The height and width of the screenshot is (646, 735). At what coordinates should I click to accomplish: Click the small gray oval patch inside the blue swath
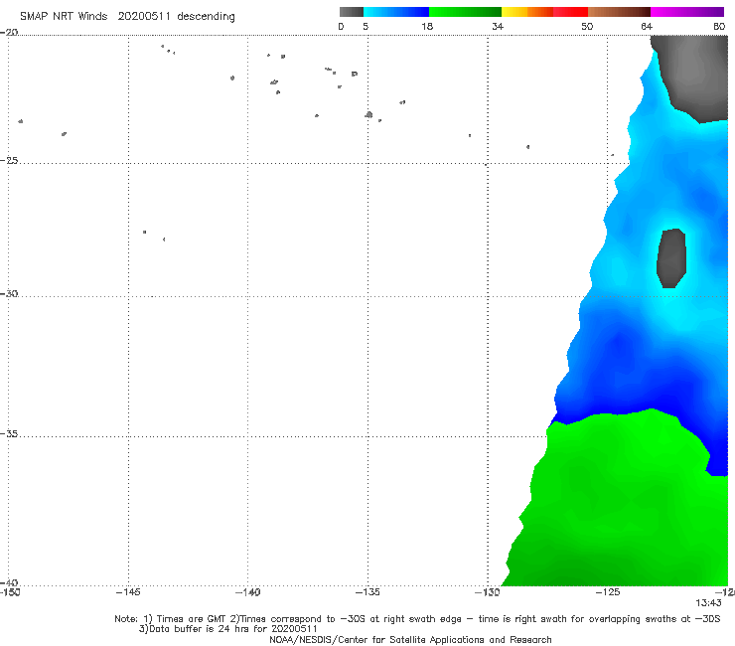(x=671, y=258)
